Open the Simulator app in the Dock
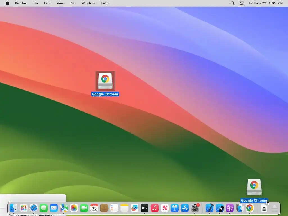The width and height of the screenshot is (288, 216). [x=220, y=208]
